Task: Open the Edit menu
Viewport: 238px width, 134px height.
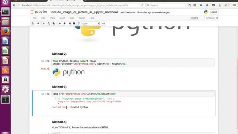Action: (x=43, y=18)
